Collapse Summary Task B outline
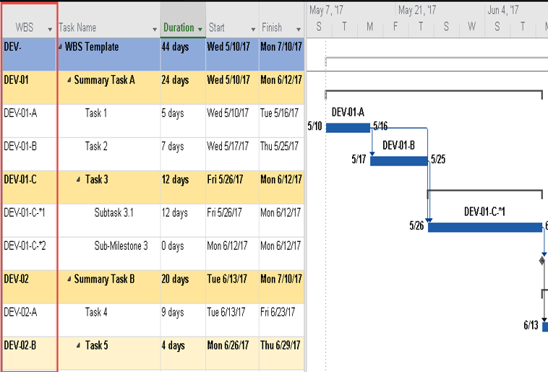Screen dimensions: 548x372 click(69, 280)
